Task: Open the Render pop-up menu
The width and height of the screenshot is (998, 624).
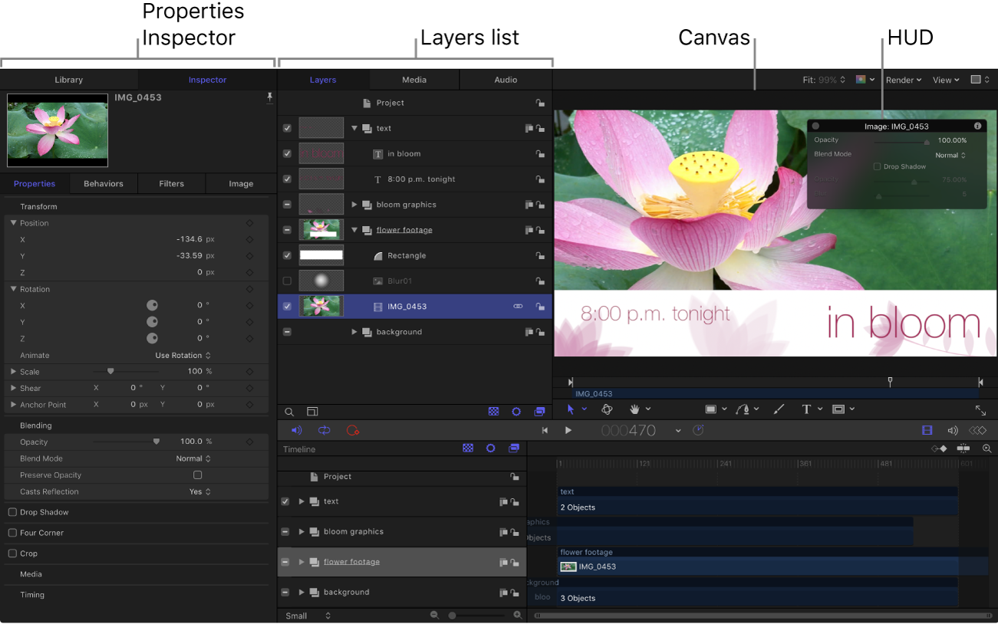Action: click(903, 79)
